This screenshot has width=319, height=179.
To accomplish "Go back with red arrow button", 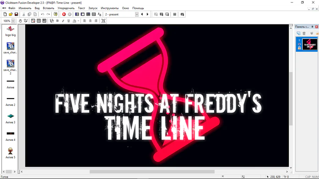I will pos(64,14).
